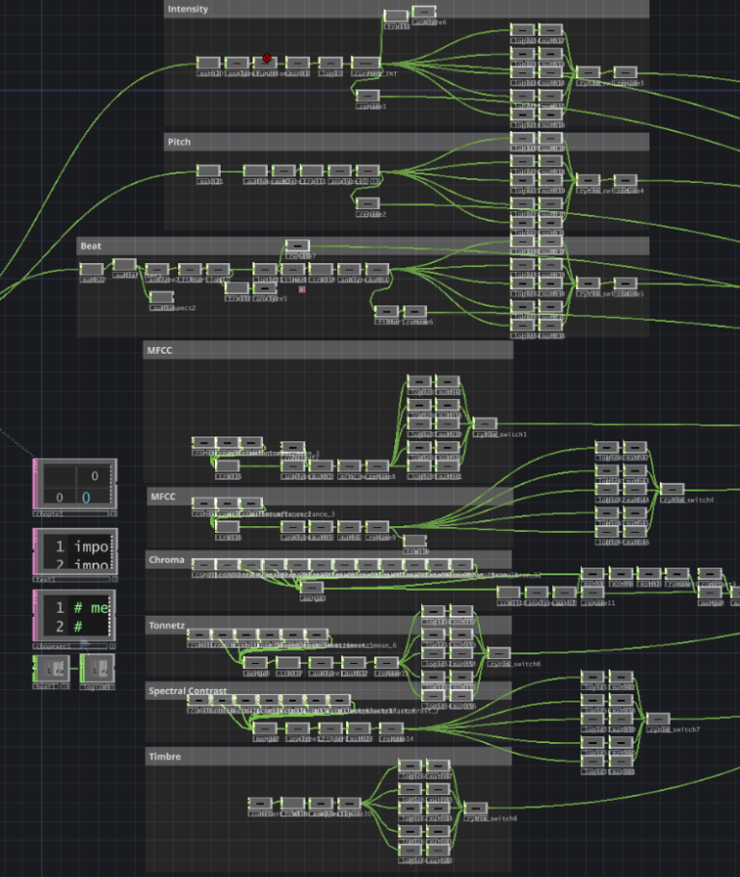Click the red dot flag in Intensity chain
This screenshot has width=740, height=877.
click(267, 58)
